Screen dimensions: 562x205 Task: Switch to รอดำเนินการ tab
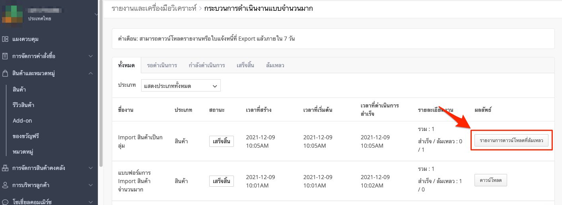click(x=162, y=65)
